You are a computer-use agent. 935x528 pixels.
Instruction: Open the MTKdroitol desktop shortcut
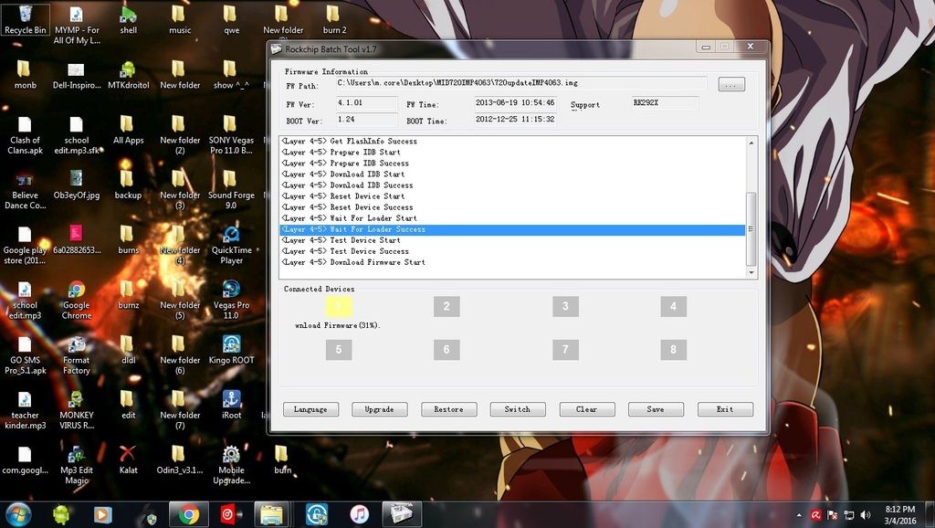pos(128,75)
